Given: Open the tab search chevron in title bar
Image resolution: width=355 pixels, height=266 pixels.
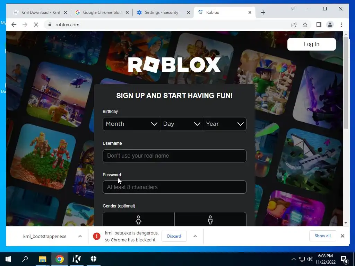Looking at the screenshot, I should 293,9.
